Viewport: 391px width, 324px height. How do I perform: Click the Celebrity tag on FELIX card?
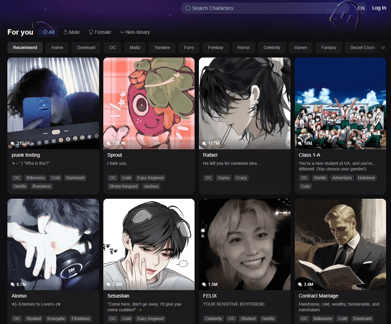coord(214,319)
